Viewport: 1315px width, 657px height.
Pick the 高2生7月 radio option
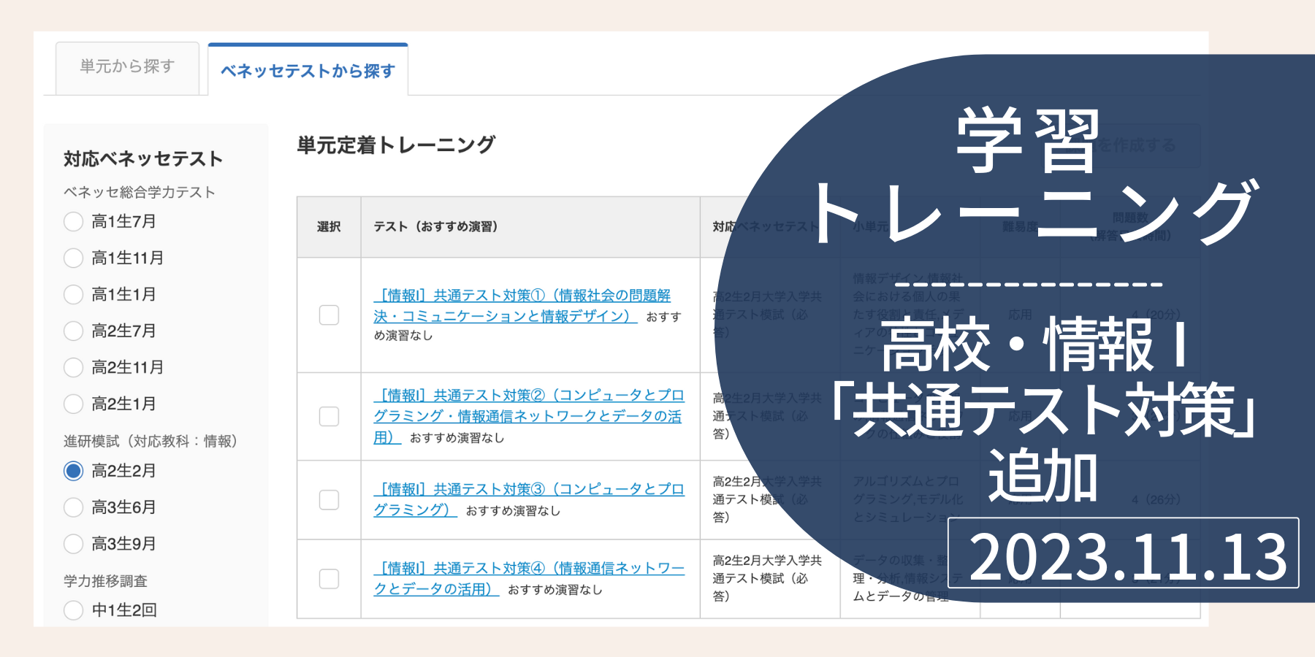pos(73,331)
